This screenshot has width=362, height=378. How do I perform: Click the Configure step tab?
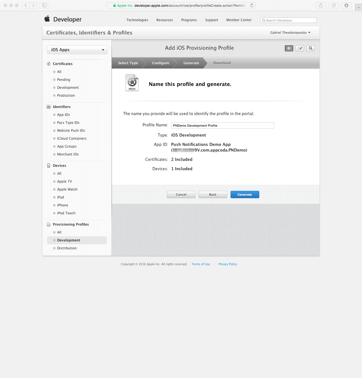click(x=161, y=63)
